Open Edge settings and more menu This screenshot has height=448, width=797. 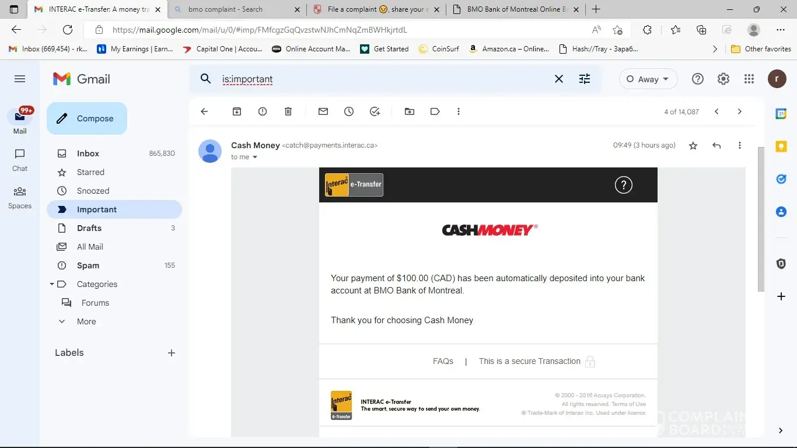[x=781, y=30]
